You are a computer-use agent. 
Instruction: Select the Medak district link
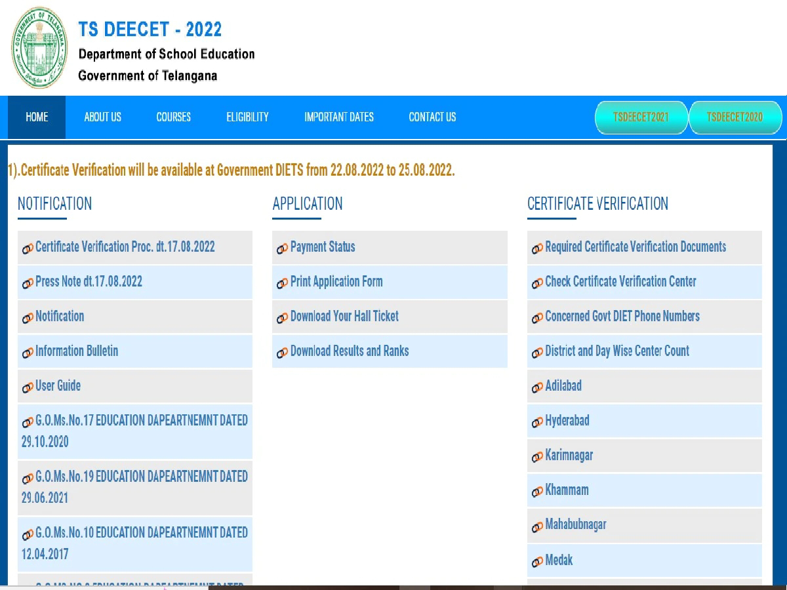559,560
